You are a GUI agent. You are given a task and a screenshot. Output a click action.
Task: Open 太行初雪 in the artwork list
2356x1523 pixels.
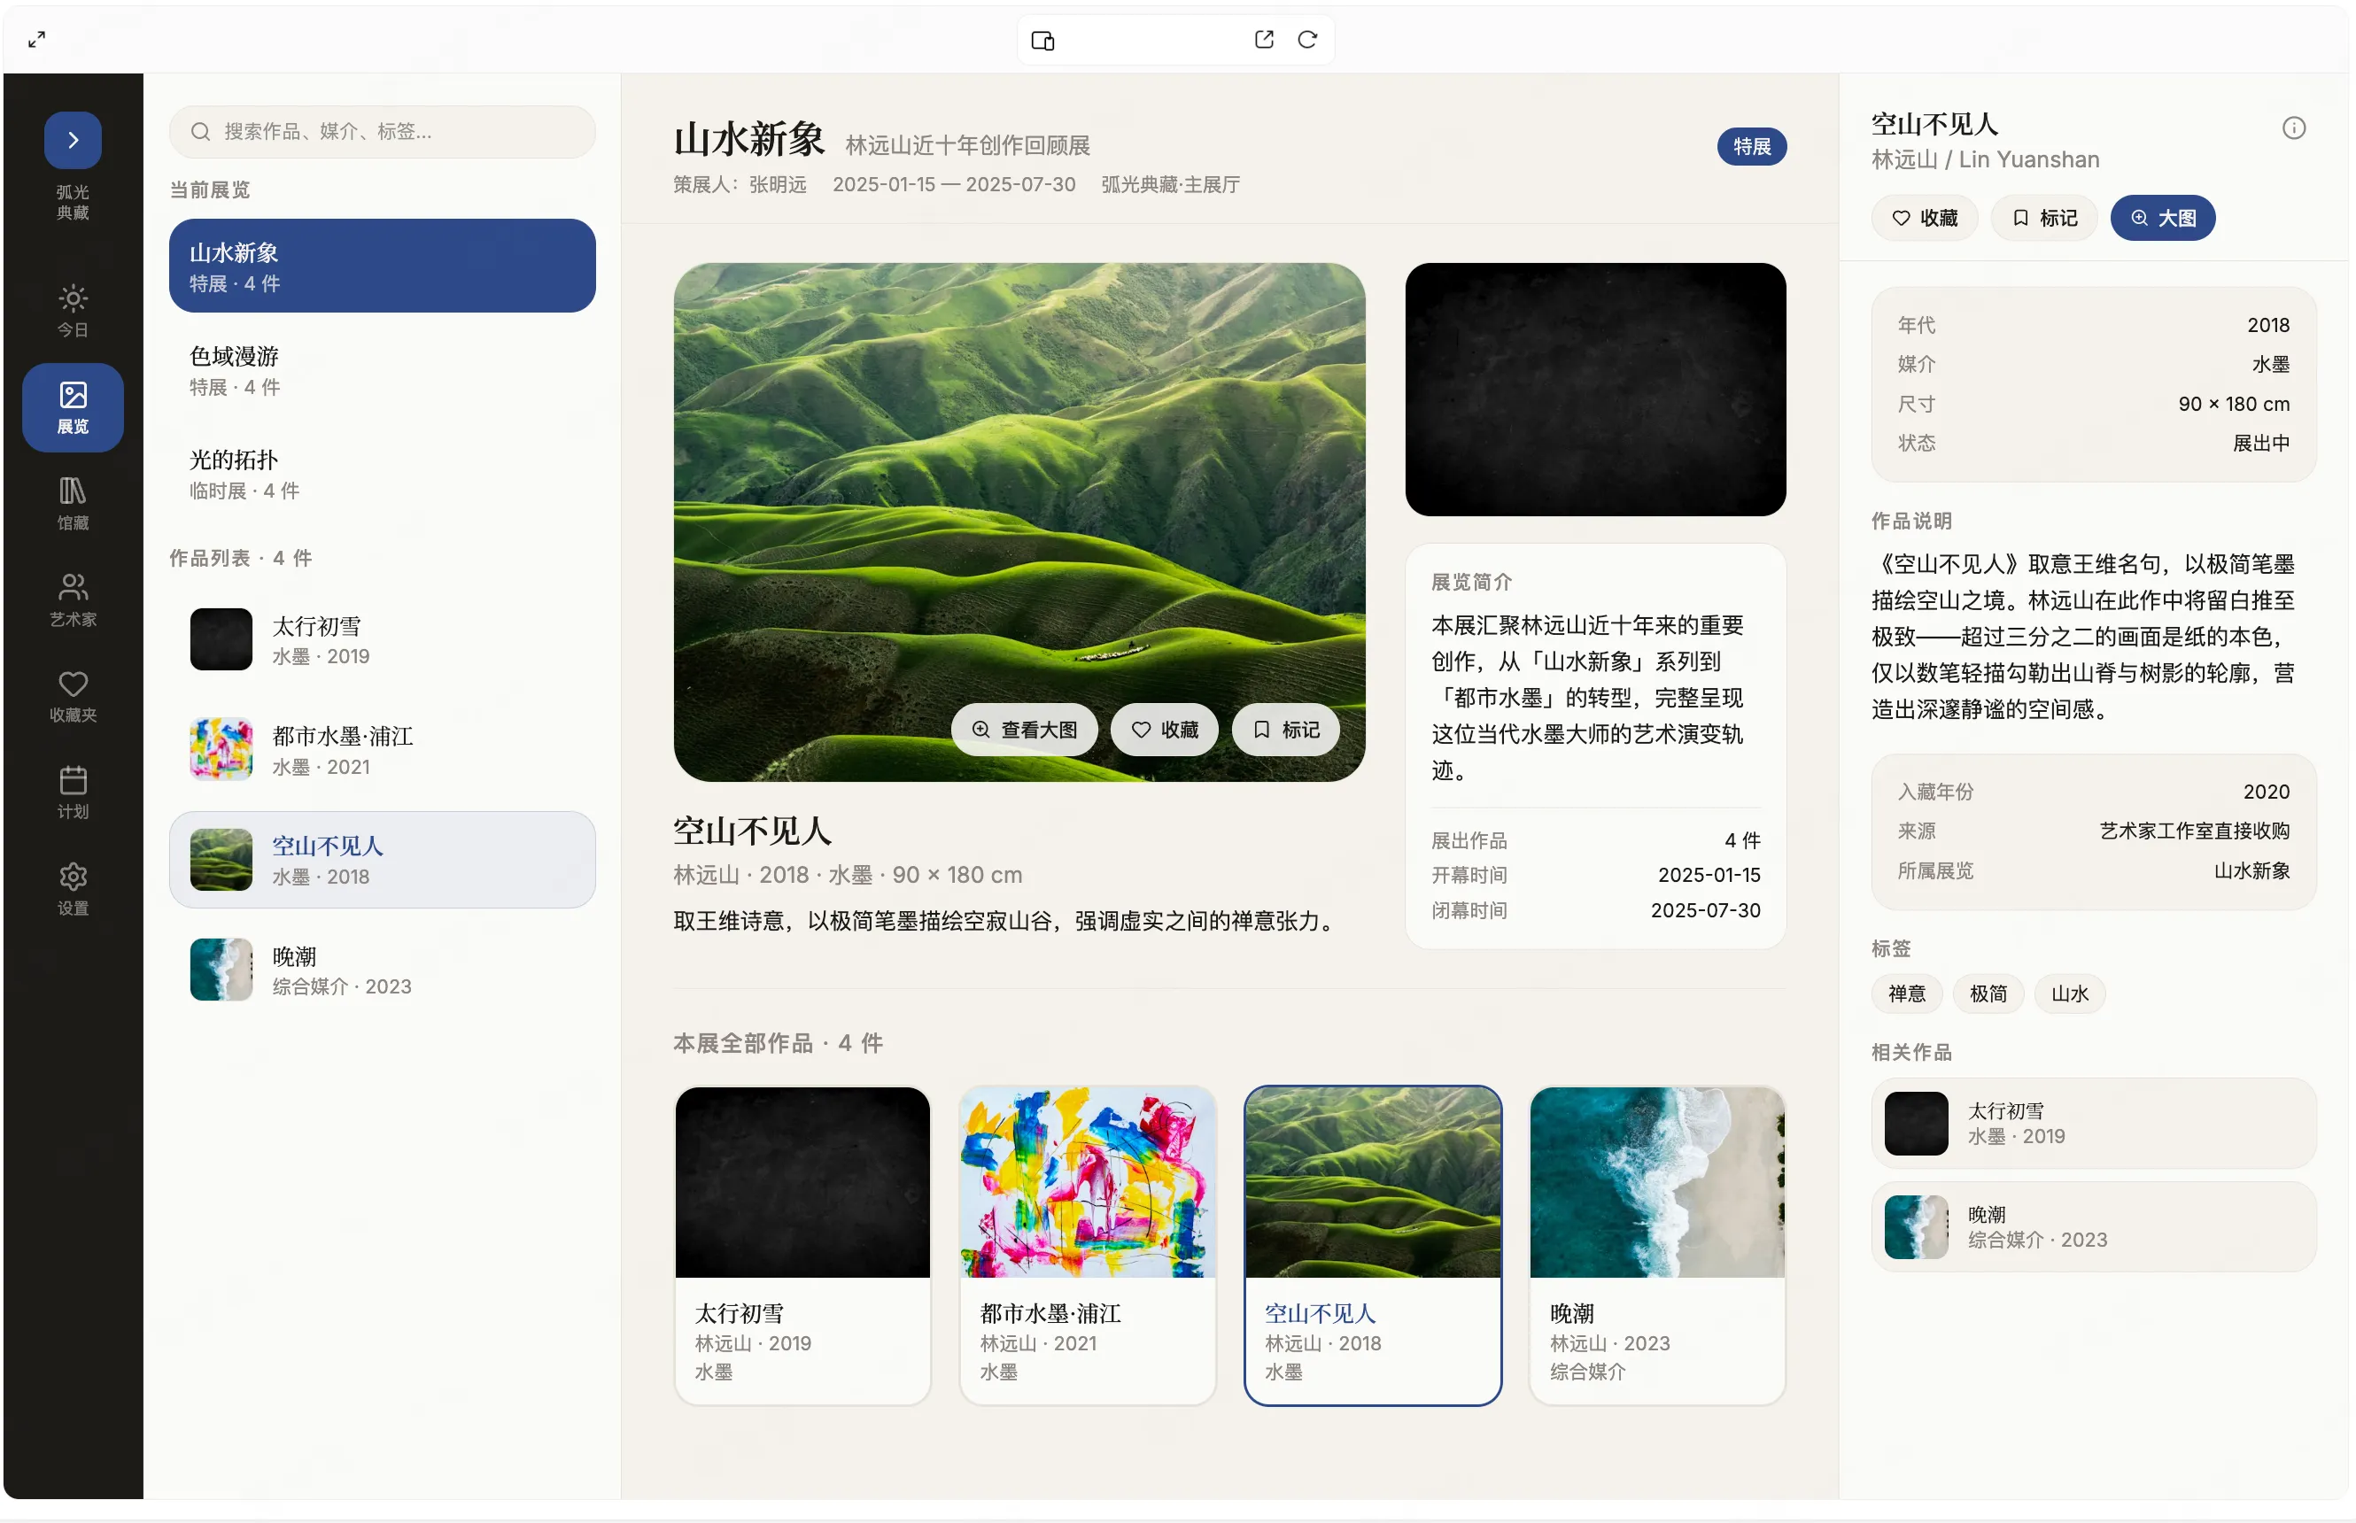pos(382,640)
